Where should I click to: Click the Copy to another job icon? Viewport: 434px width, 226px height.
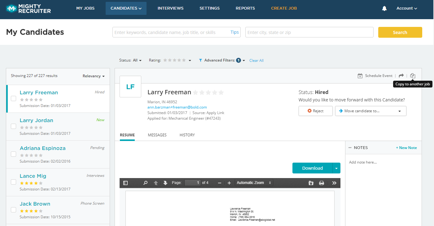point(413,76)
